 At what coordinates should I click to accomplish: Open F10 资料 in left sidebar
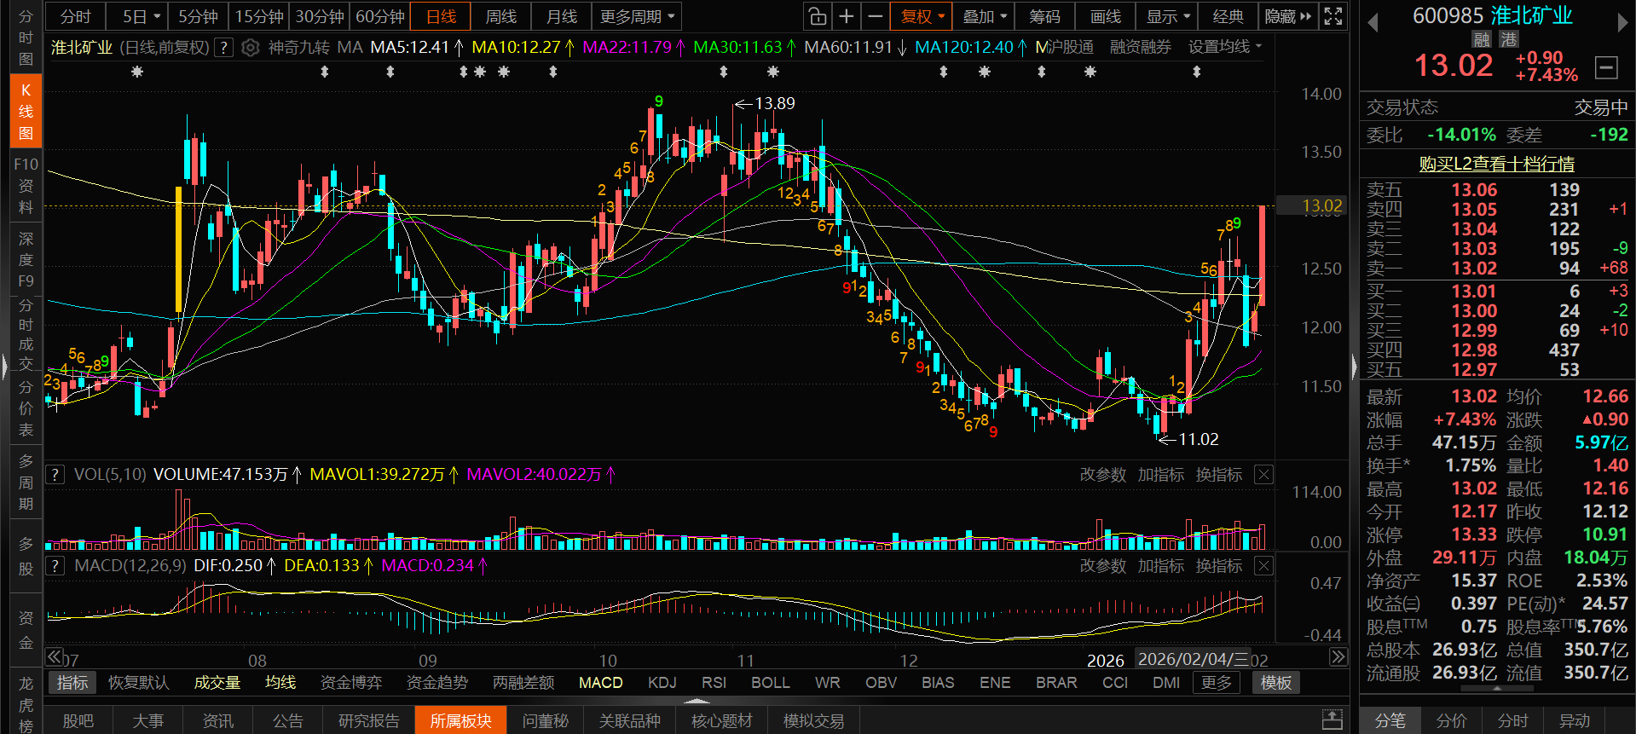pos(26,185)
